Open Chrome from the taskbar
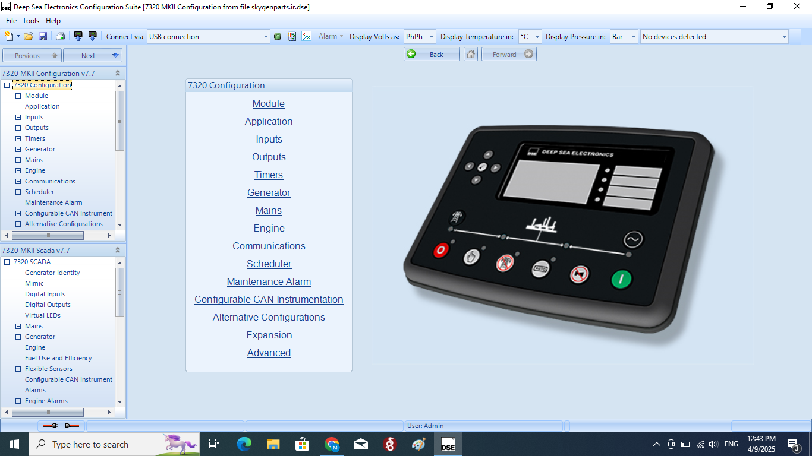 [x=331, y=444]
